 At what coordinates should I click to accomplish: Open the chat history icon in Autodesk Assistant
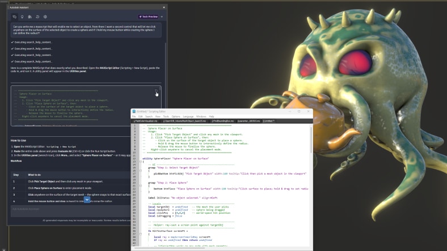(37, 17)
